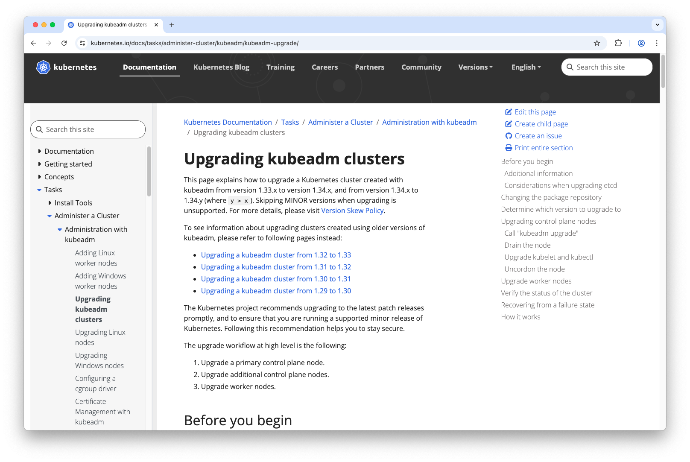Click the printer icon for Print entire section
690x462 pixels.
pos(508,148)
